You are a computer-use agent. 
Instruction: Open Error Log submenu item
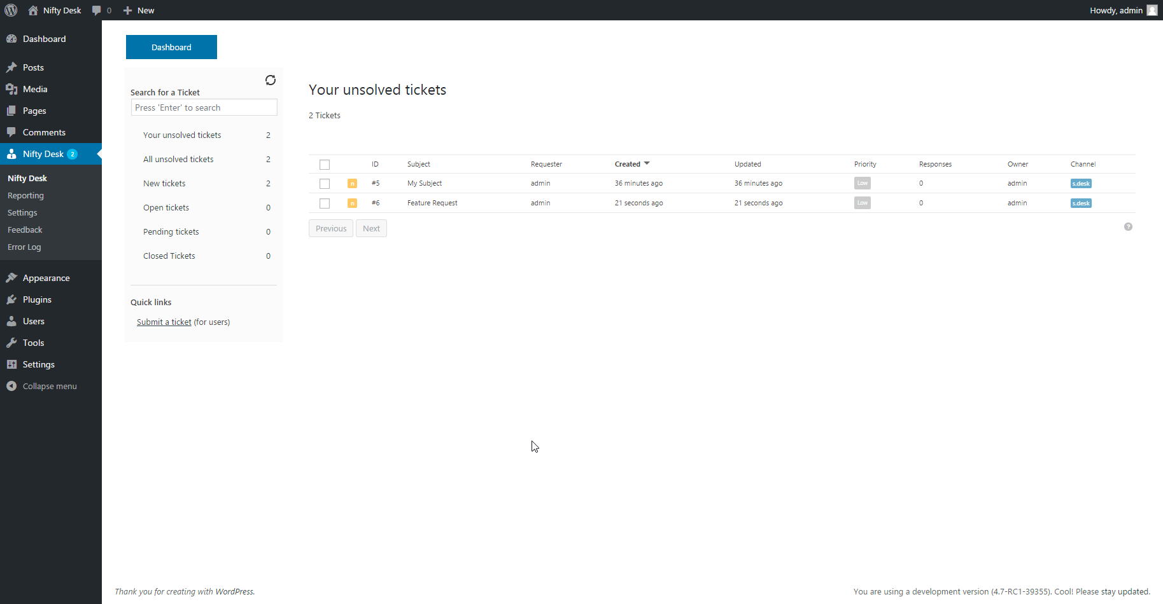pos(24,247)
